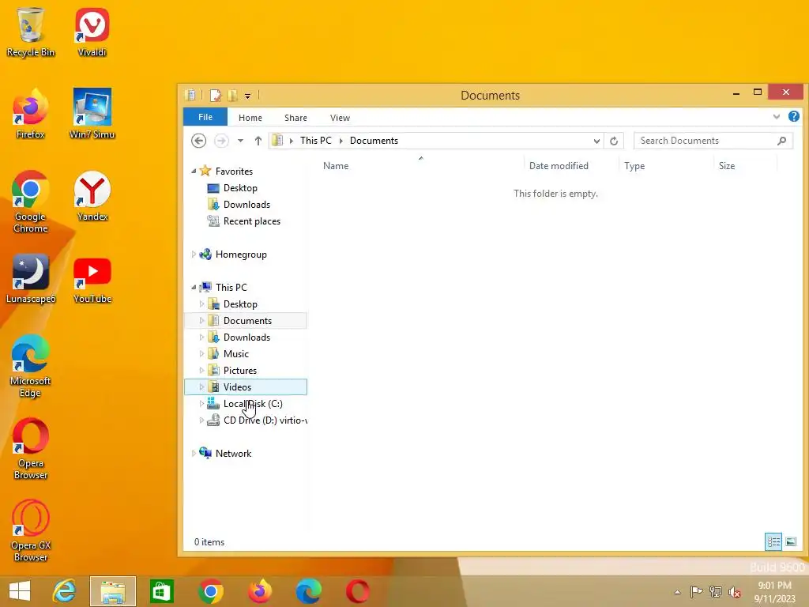Open the Windows Start button
This screenshot has height=607, width=809.
[x=20, y=591]
